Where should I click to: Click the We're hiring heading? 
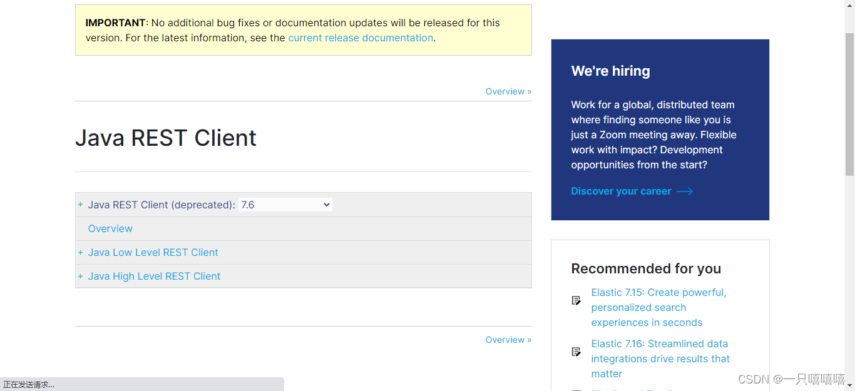click(x=610, y=71)
